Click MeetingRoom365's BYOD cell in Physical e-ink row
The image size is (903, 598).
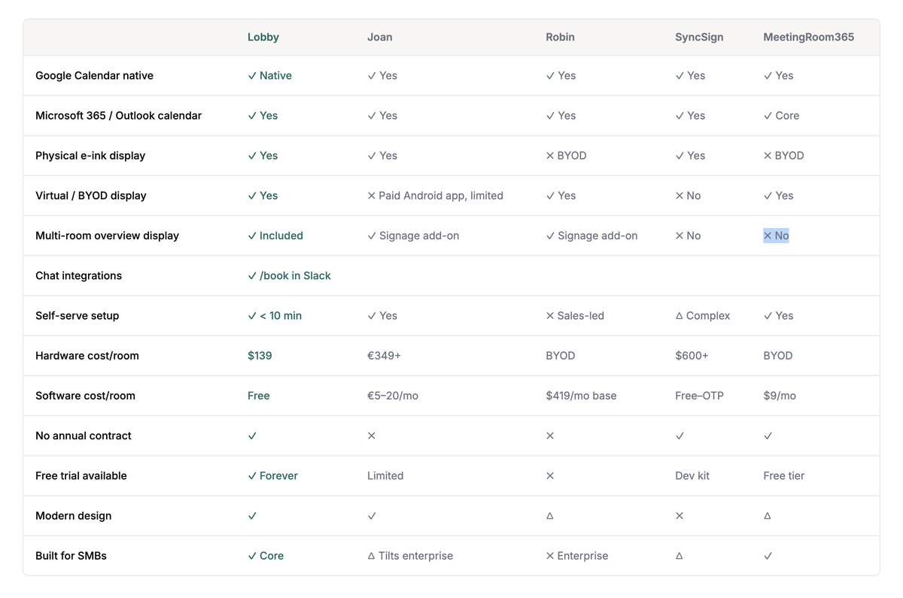783,156
